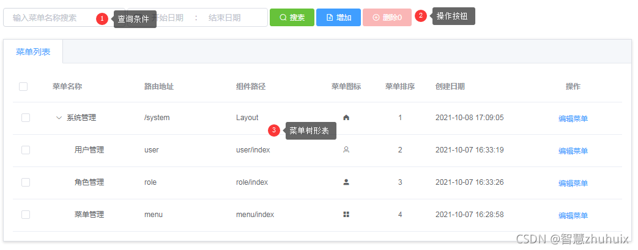Open 编辑菜单 for 菜单管理
638x250 pixels.
573,215
